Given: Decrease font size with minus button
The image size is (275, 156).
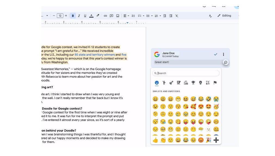Looking at the screenshot, I should 54,16.
